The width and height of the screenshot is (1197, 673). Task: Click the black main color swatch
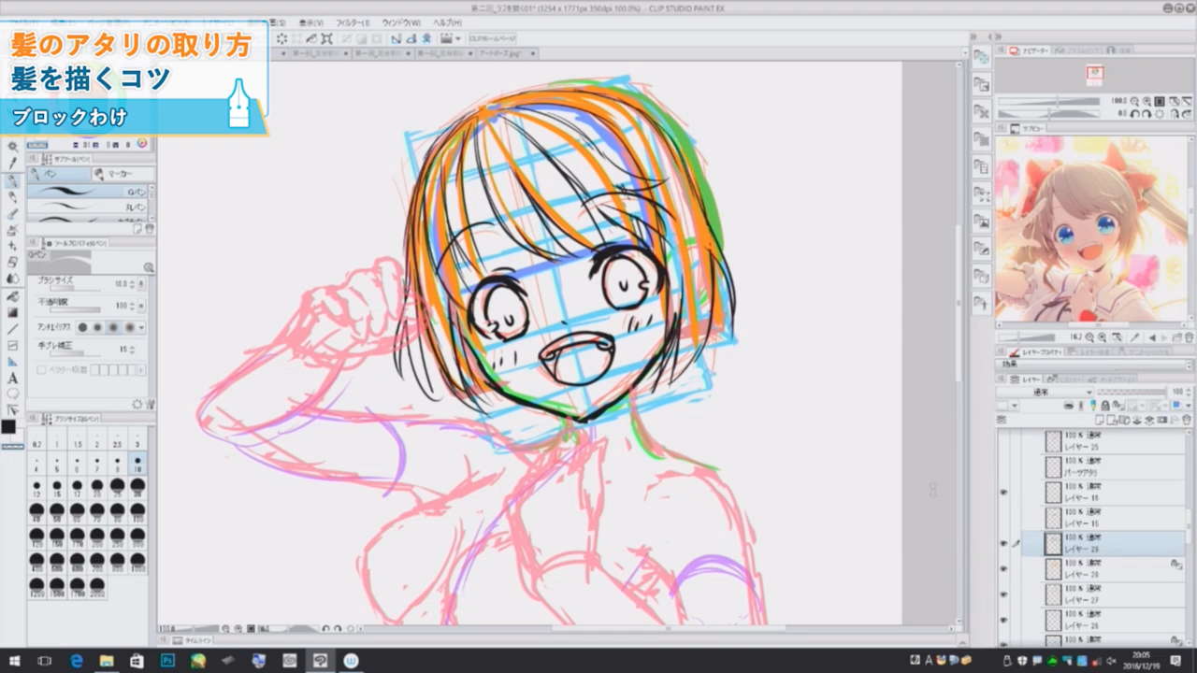pos(8,426)
